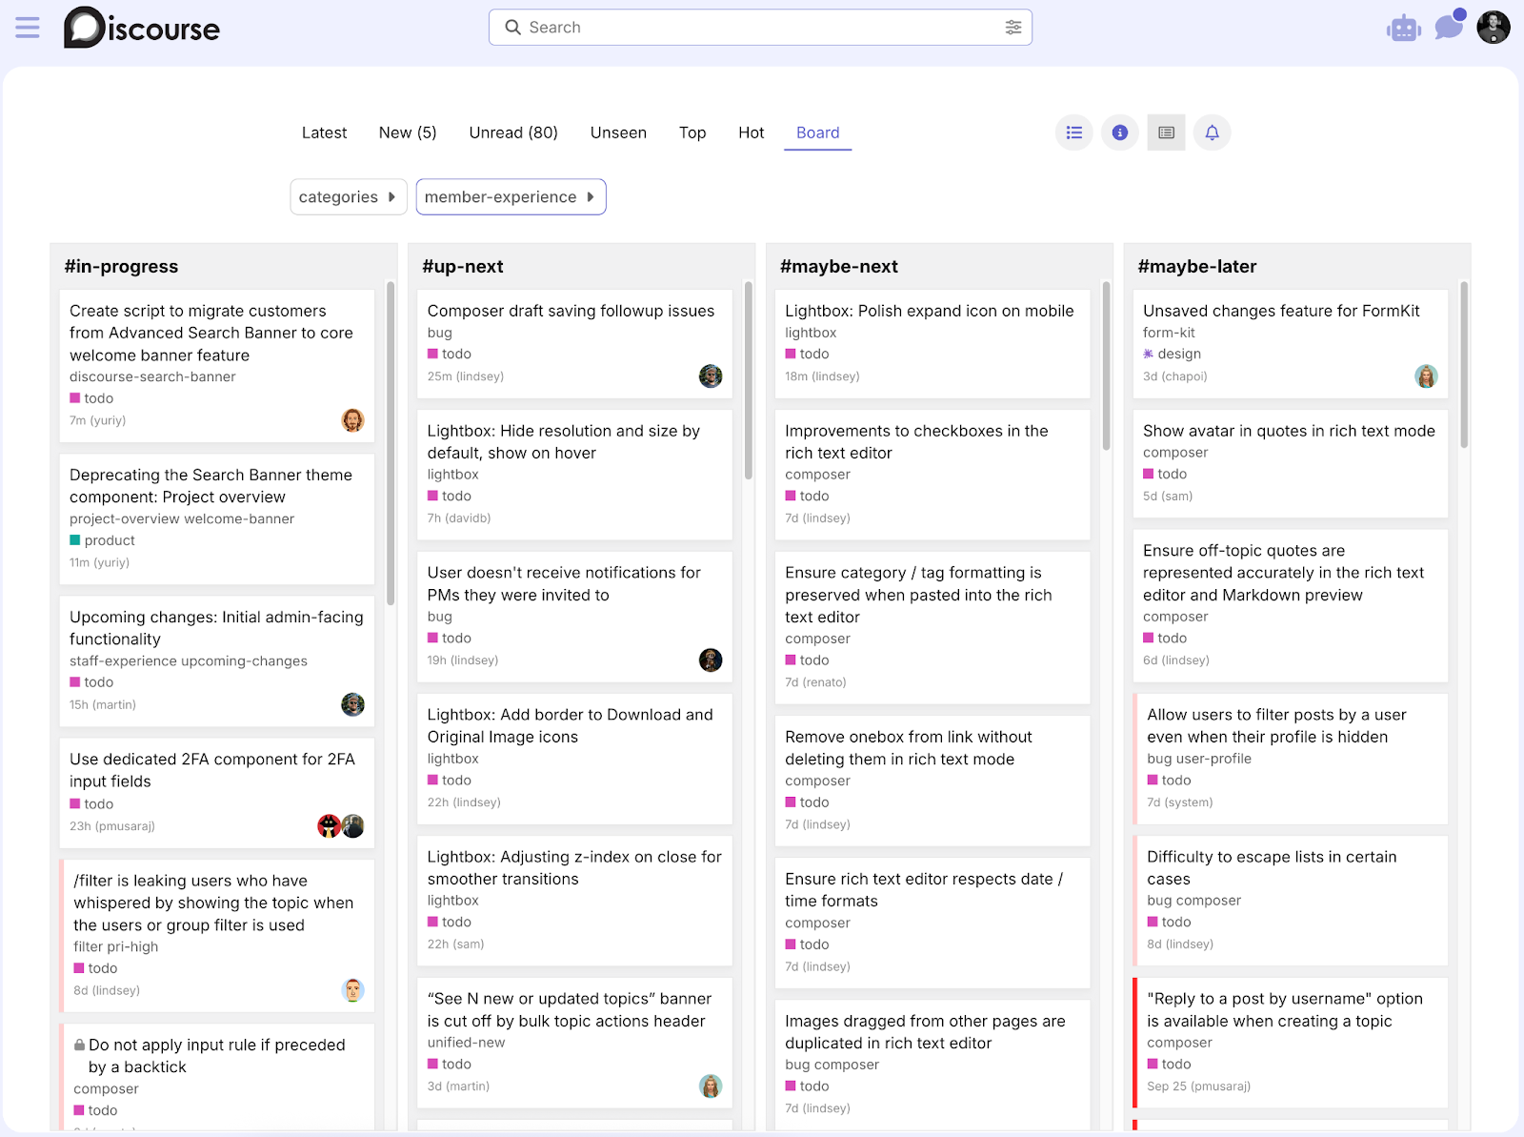
Task: Click yuriy's avatar on the migrate customers card
Action: [x=352, y=420]
